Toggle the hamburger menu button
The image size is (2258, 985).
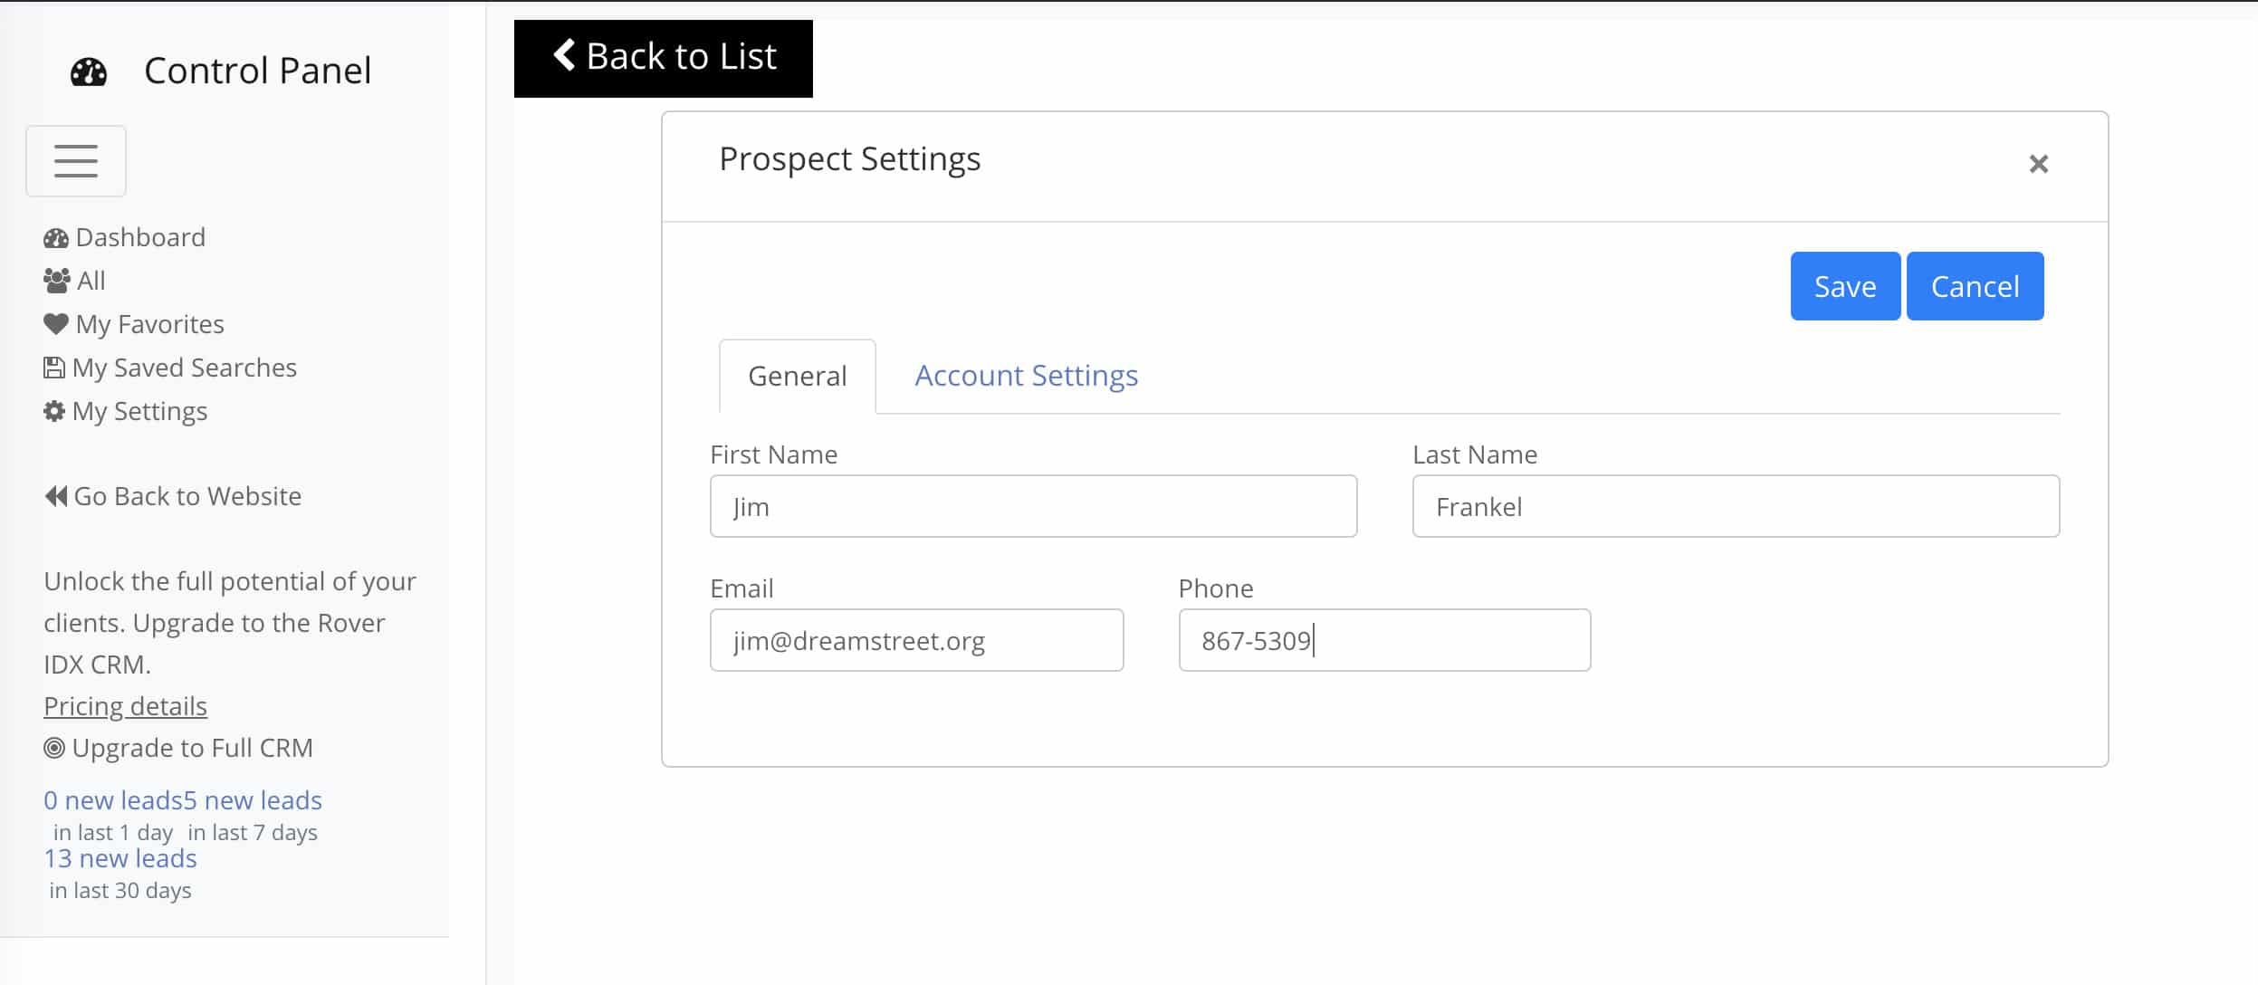pyautogui.click(x=76, y=161)
